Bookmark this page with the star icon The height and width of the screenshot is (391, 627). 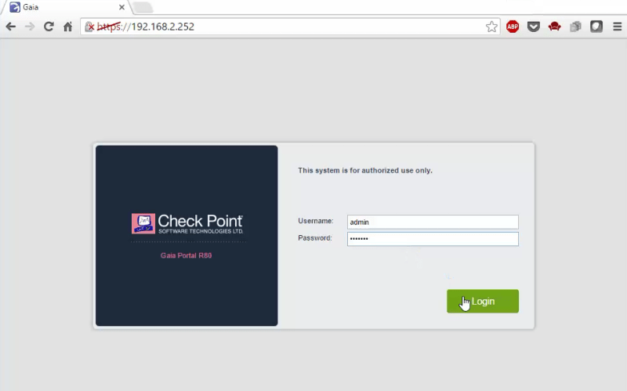coord(491,27)
